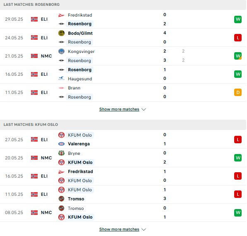Screen dimensions: 247x236
Task: Open the Bodo/Glimt team name link
Action: coord(80,33)
